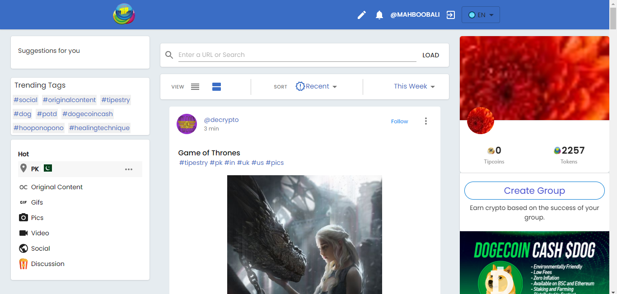Click #pics tag in the post

(x=275, y=163)
